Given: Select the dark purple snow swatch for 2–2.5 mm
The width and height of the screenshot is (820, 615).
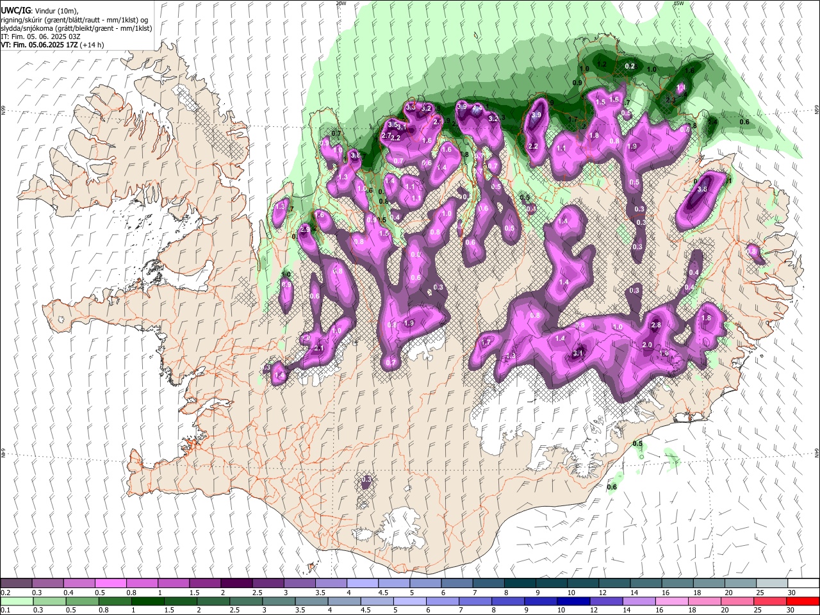Looking at the screenshot, I should 236,583.
